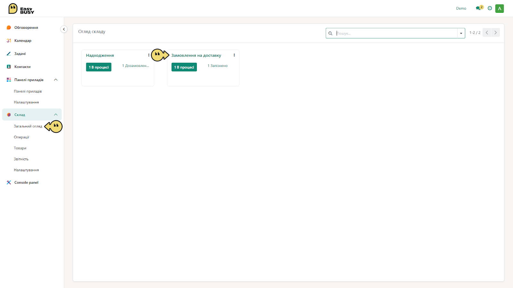513x288 pixels.
Task: Open the activities clock icon
Action: (490, 8)
